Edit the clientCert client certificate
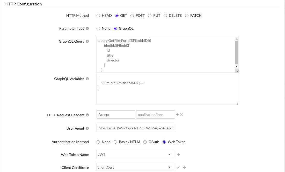This screenshot has width=285, height=172. pos(178,167)
